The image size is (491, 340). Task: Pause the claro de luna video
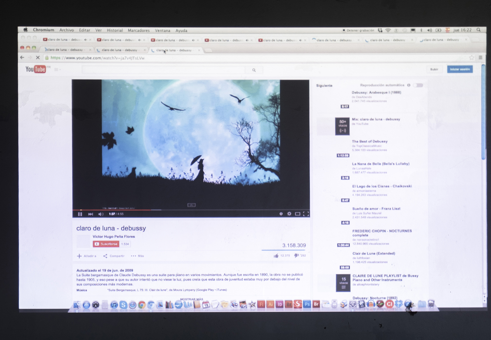point(80,214)
